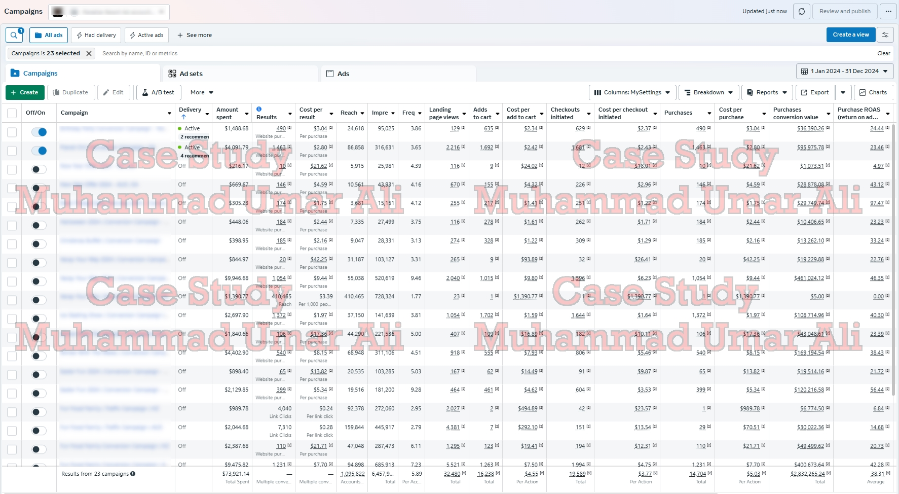The width and height of the screenshot is (899, 494).
Task: Open the column customization sliders icon
Action: pos(885,34)
